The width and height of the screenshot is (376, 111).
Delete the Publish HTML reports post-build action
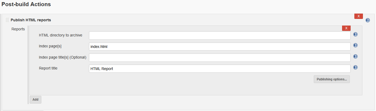pyautogui.click(x=358, y=16)
